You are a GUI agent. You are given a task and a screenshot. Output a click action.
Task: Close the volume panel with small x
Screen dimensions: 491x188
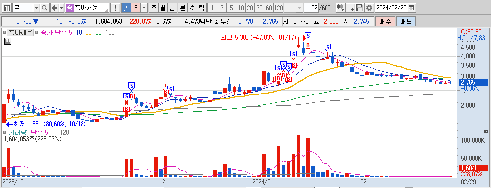click(x=486, y=131)
